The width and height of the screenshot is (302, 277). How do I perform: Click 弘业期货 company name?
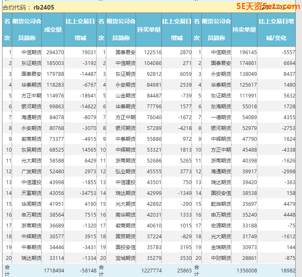(x=126, y=171)
